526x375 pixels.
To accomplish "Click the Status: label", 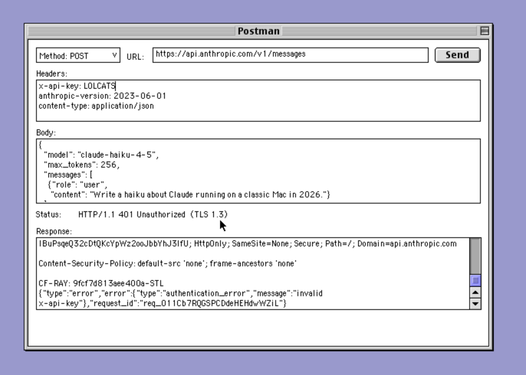I will click(x=48, y=214).
